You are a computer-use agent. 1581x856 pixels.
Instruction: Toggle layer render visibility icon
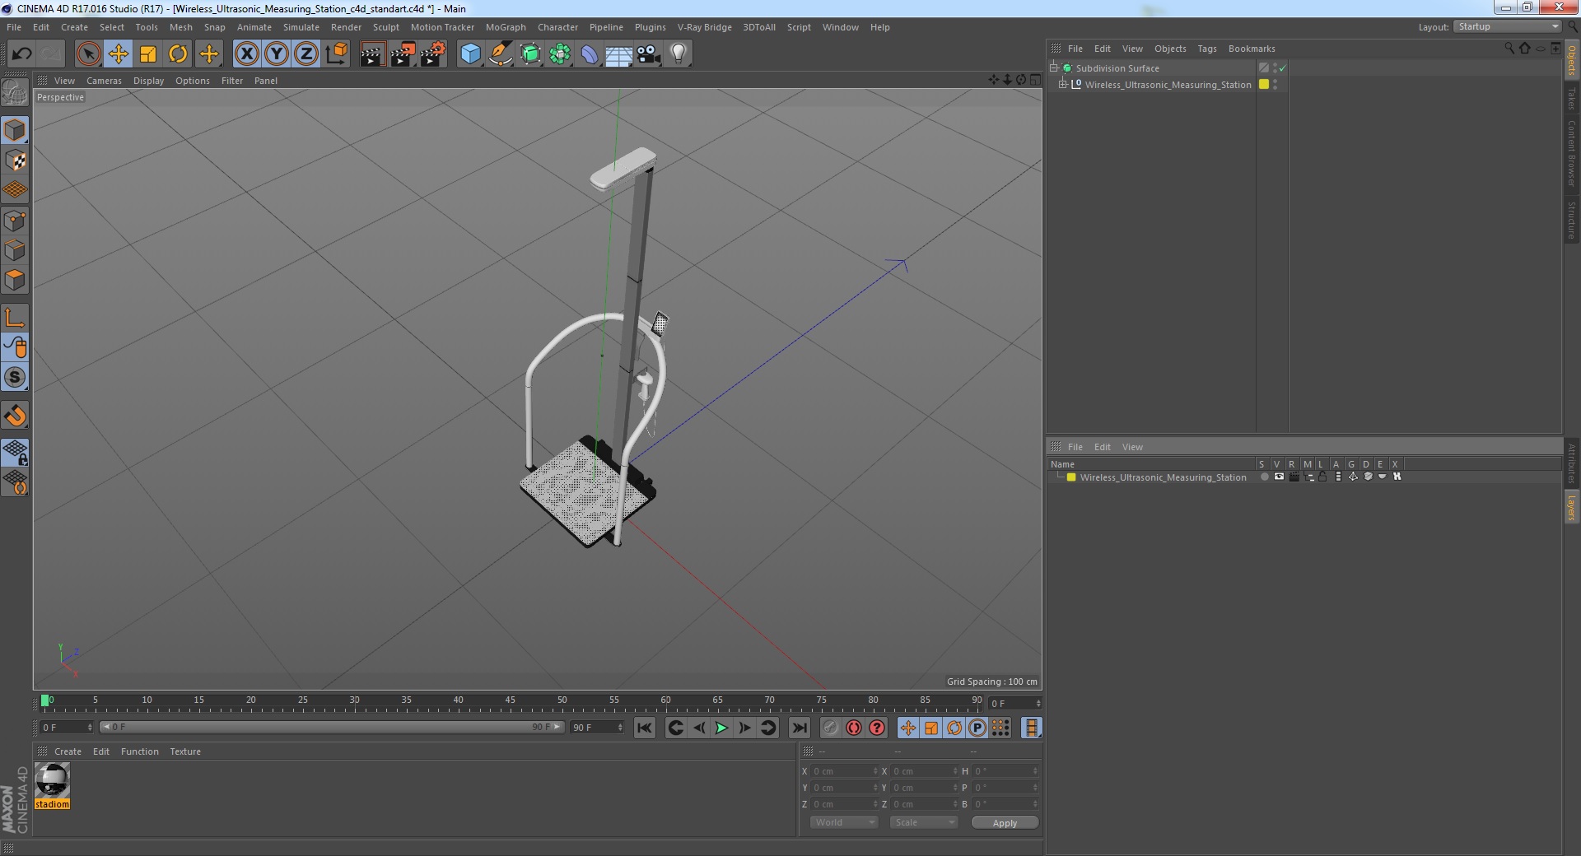pos(1294,477)
